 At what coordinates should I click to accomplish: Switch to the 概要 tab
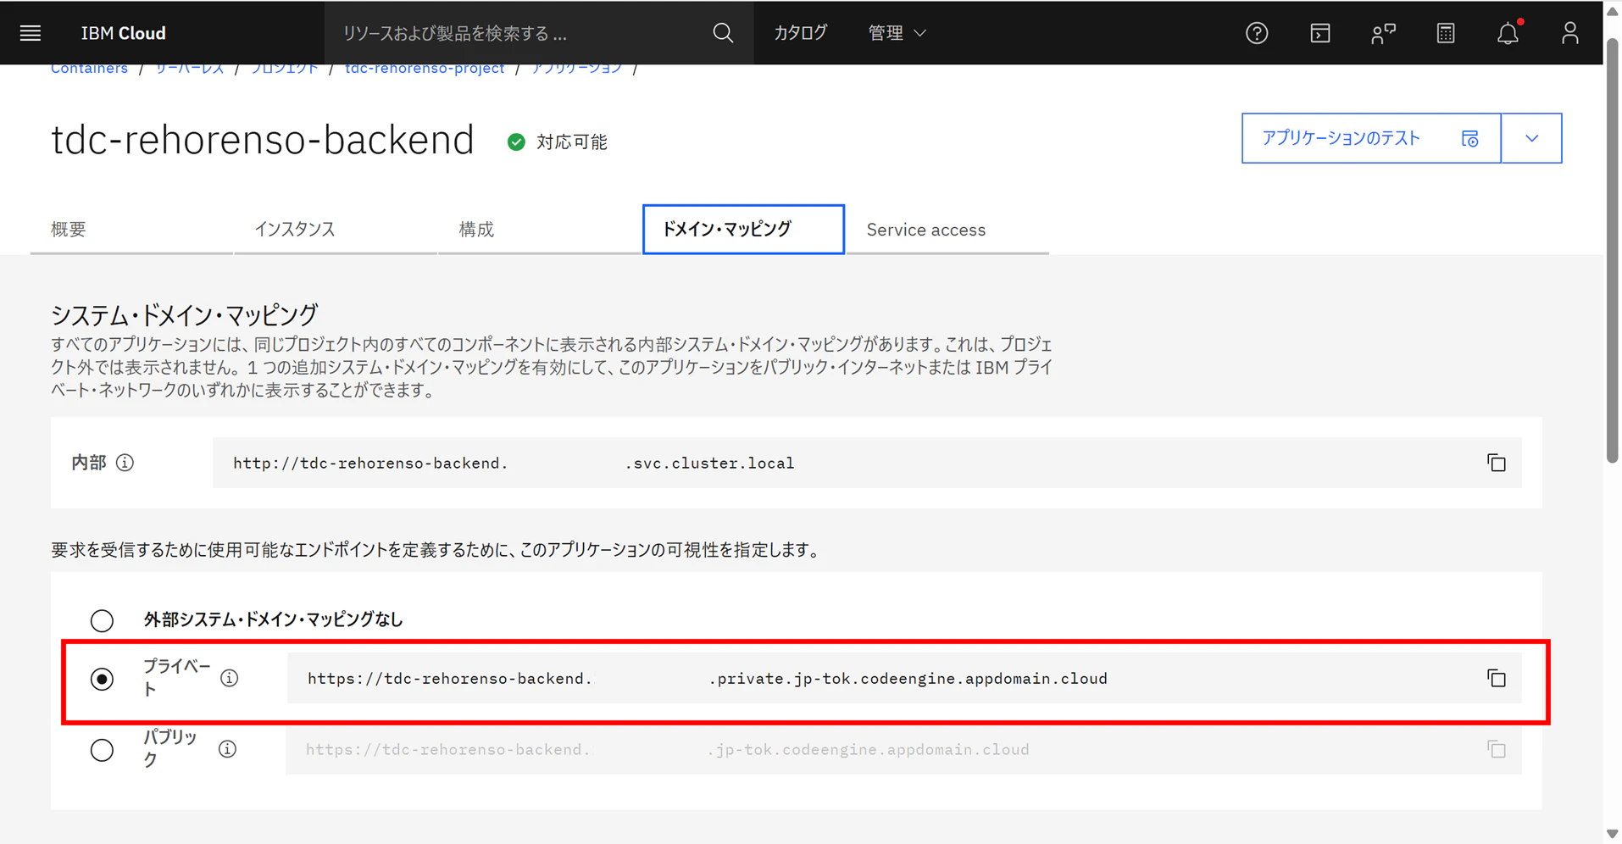pos(131,230)
